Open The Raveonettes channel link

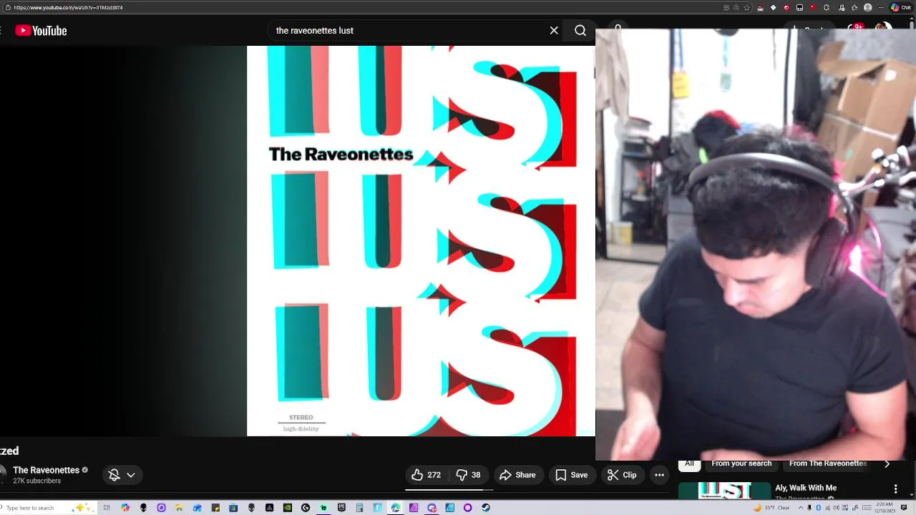(x=46, y=470)
